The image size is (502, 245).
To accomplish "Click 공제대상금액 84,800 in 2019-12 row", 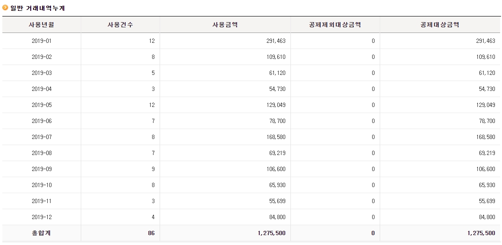I will click(486, 217).
